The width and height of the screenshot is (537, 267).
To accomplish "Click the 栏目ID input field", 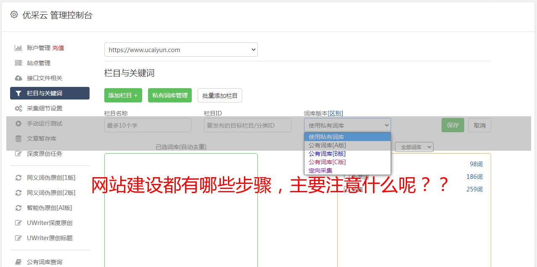I will coord(248,125).
